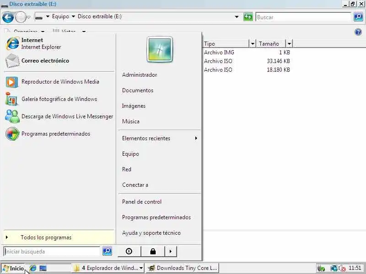The width and height of the screenshot is (366, 274).
Task: Click the Inicio start button
Action: pos(13,268)
